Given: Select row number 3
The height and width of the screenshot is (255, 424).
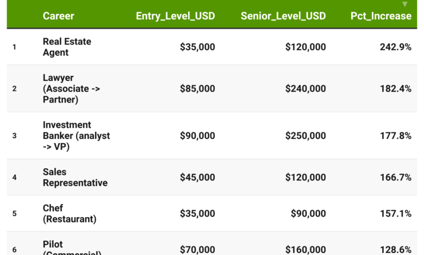Looking at the screenshot, I should (x=15, y=136).
